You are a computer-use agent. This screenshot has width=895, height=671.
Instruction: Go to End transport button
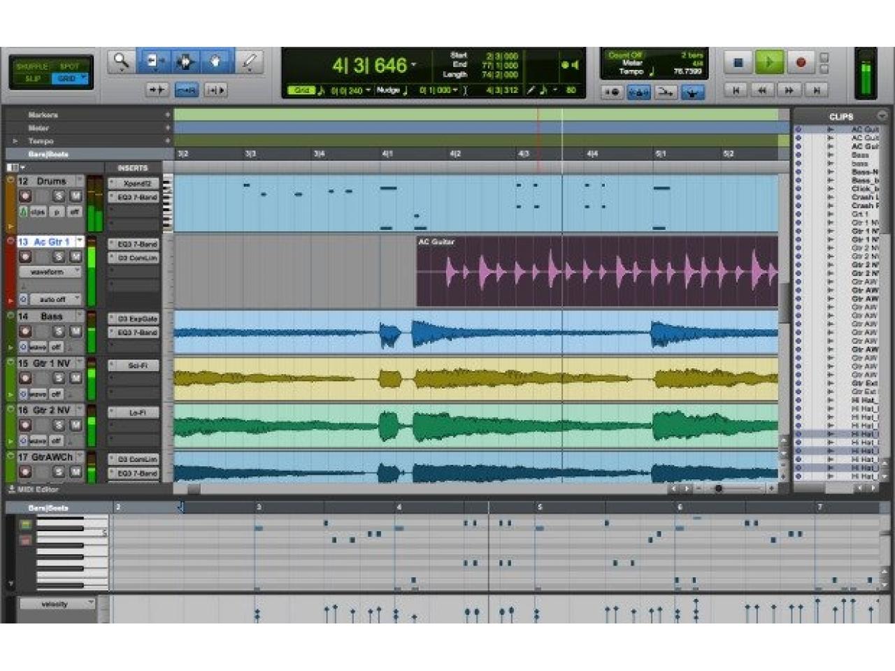click(816, 90)
